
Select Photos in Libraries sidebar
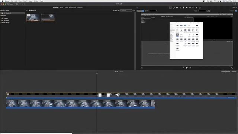point(6,18)
